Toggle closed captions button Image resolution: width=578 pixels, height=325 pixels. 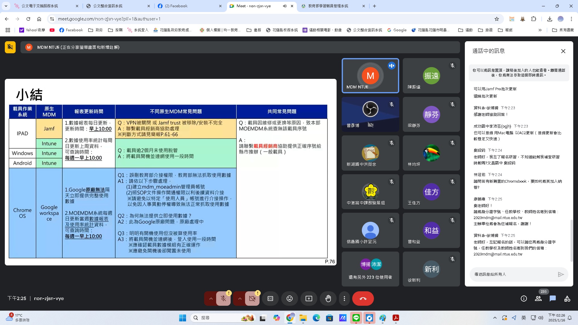(x=270, y=299)
